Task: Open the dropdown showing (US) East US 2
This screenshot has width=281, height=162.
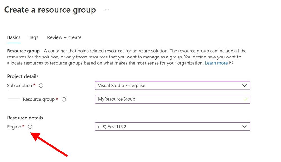Action: click(173, 126)
